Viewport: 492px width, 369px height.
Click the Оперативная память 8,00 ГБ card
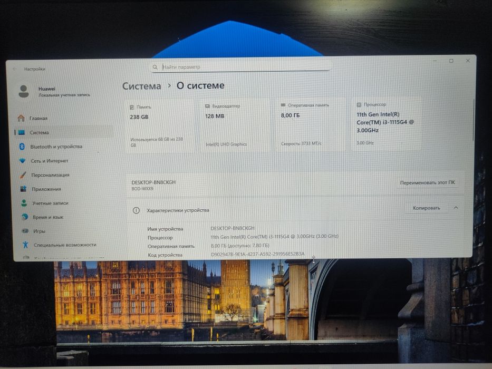[x=311, y=125]
